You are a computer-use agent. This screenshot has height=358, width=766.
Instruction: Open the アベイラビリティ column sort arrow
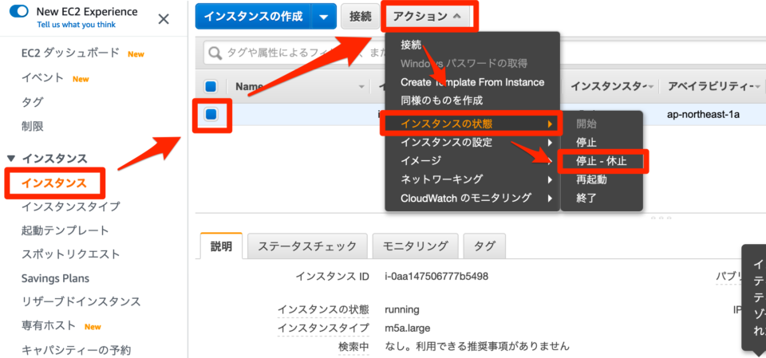[757, 87]
